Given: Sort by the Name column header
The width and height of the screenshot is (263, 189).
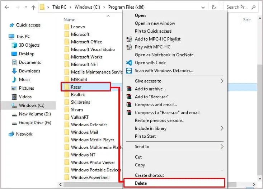Looking at the screenshot, I should pyautogui.click(x=69, y=20).
